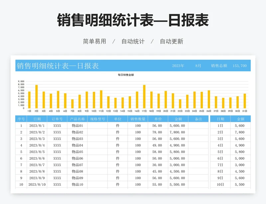Select the 备注 column header
Viewport: 266px width, 204px height.
coord(198,119)
